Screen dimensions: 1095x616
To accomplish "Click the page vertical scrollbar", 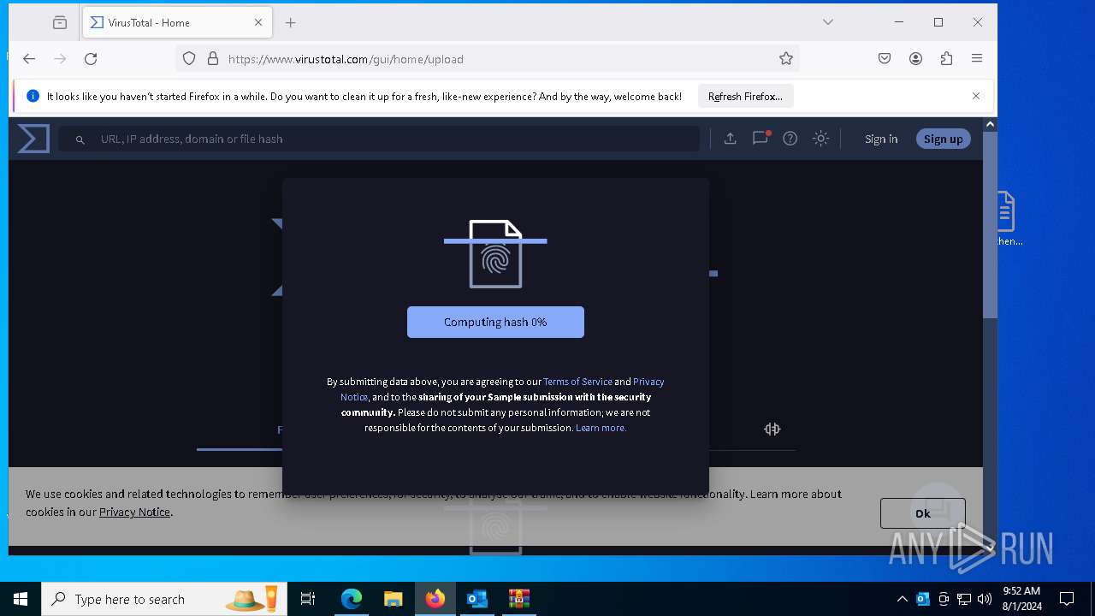I will tap(990, 225).
